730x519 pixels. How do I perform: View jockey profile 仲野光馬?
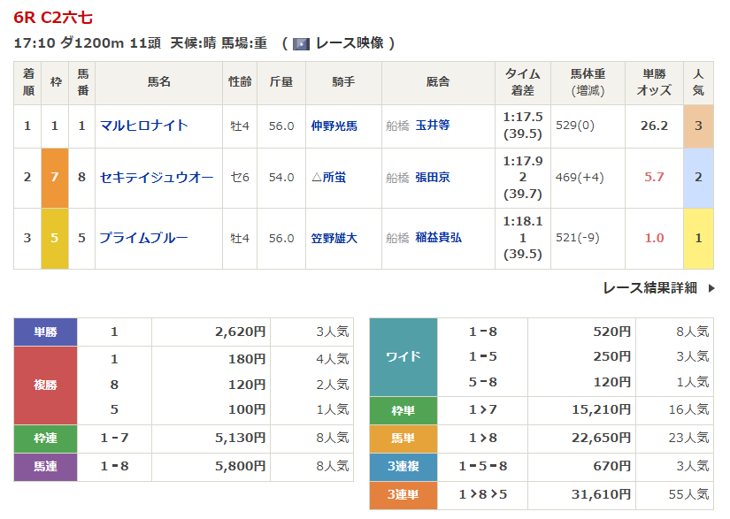(x=334, y=126)
